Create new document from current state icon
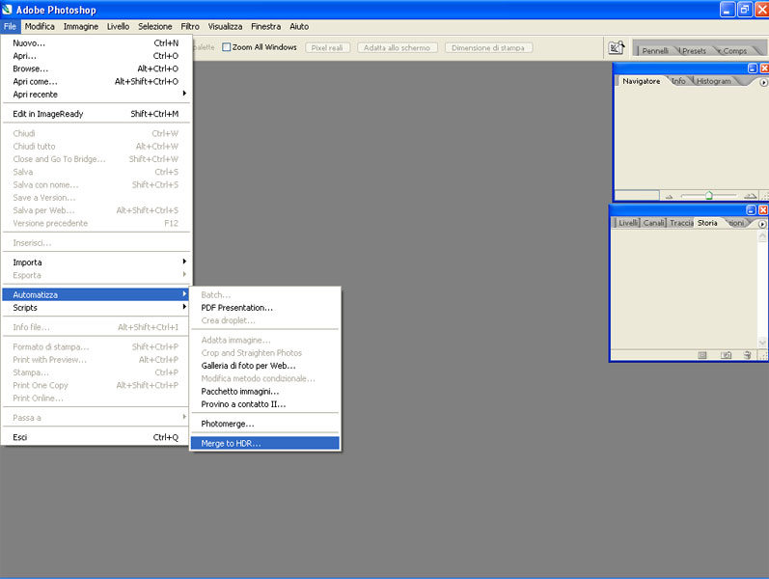Image resolution: width=769 pixels, height=579 pixels. pyautogui.click(x=702, y=355)
